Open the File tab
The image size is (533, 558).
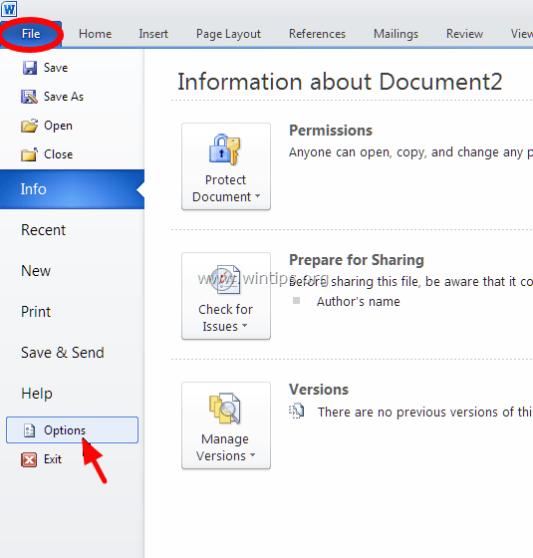click(31, 34)
